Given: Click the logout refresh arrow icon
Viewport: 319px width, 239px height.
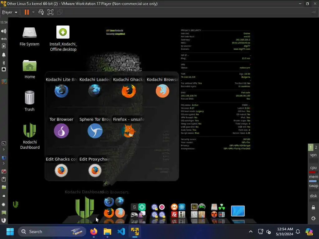Looking at the screenshot, I should (313, 218).
